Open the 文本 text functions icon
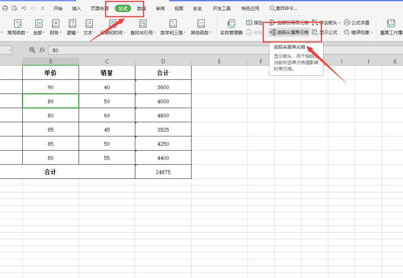The height and width of the screenshot is (278, 403). coord(89,24)
